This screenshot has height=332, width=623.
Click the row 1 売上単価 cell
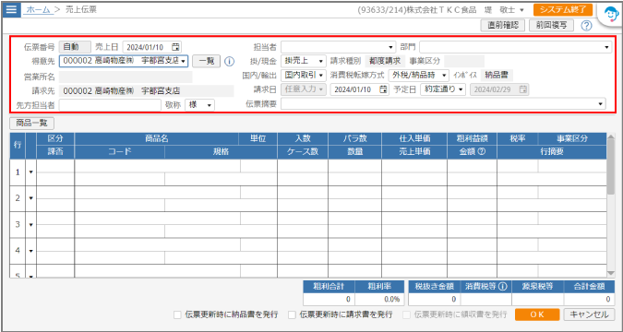(x=414, y=179)
